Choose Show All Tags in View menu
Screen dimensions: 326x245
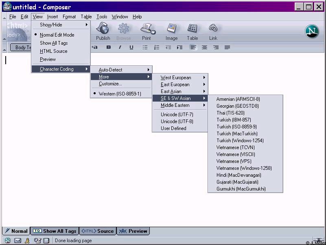pos(61,43)
